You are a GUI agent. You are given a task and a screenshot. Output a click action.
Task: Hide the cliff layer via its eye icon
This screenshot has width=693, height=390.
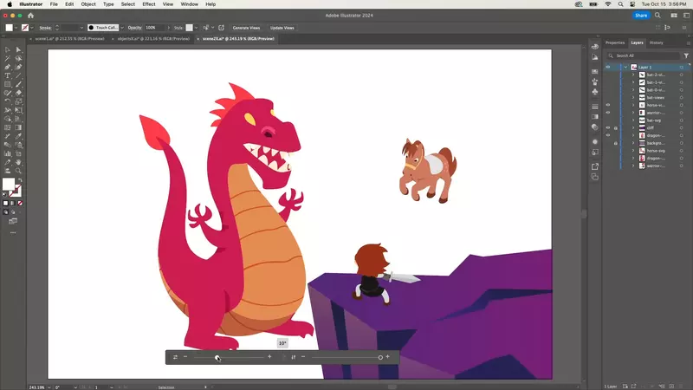pyautogui.click(x=608, y=127)
